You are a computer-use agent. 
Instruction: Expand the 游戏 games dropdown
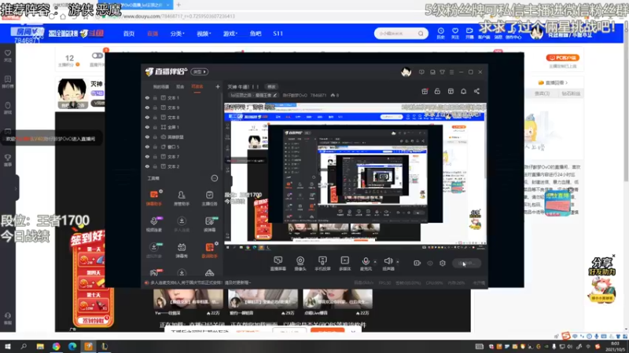click(230, 34)
